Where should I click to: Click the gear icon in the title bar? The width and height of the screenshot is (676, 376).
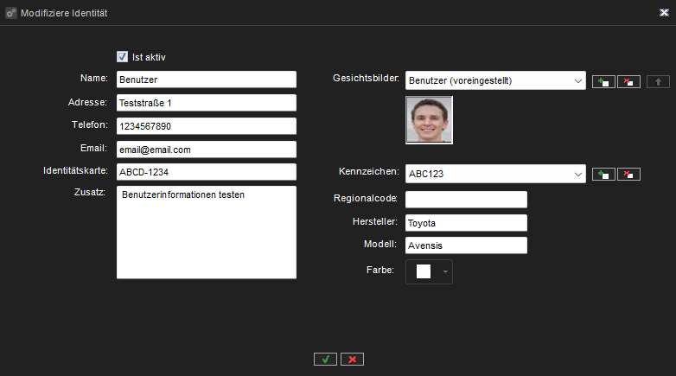11,13
